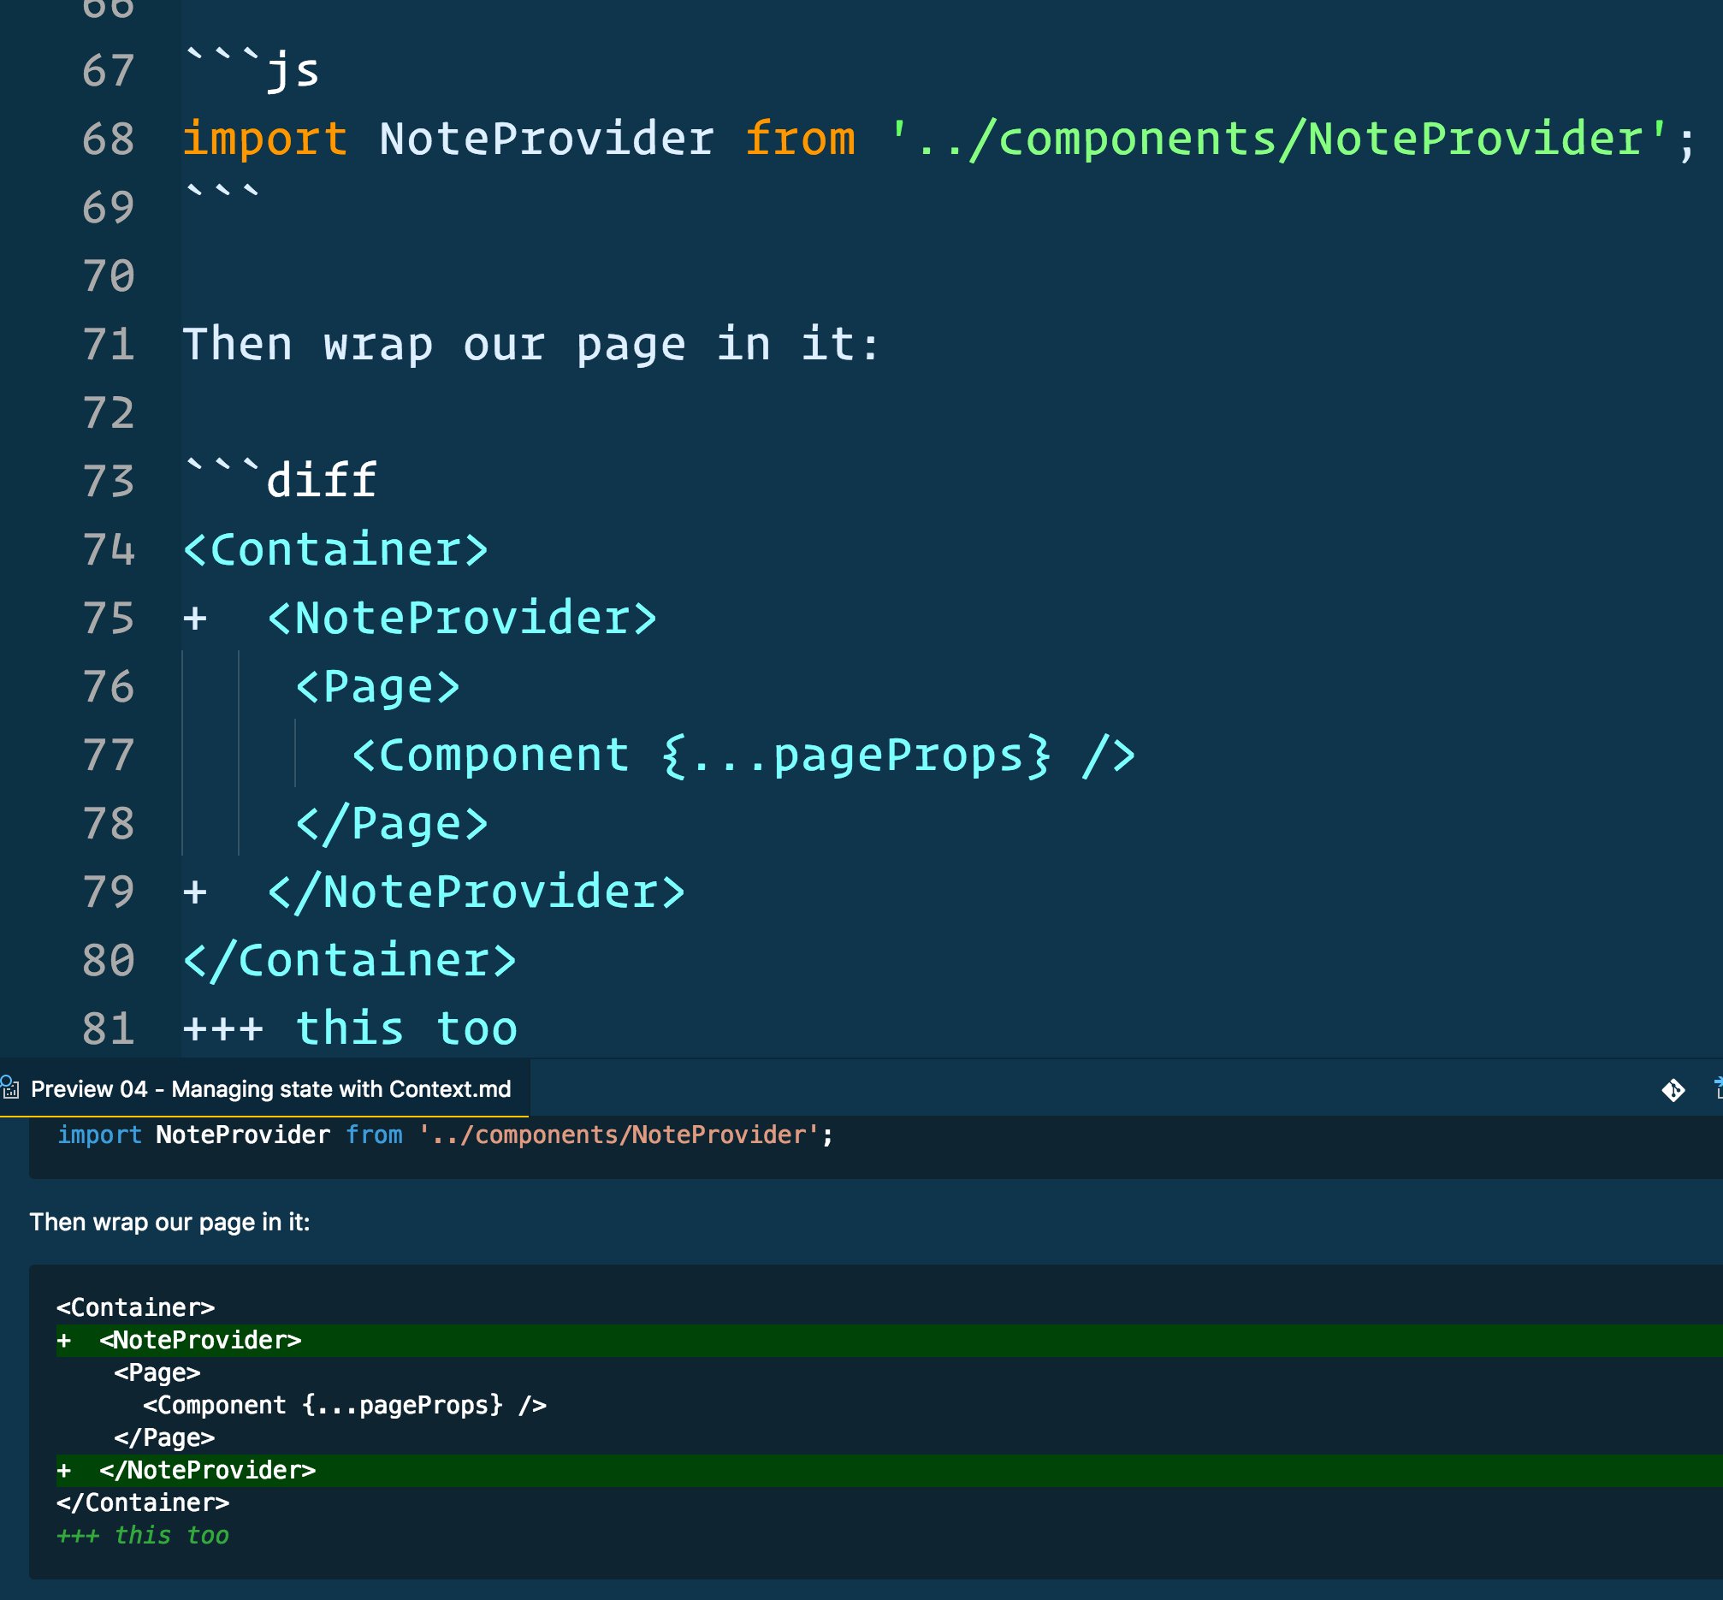
Task: Click the orange 'from' keyword in the editor
Action: [x=800, y=139]
